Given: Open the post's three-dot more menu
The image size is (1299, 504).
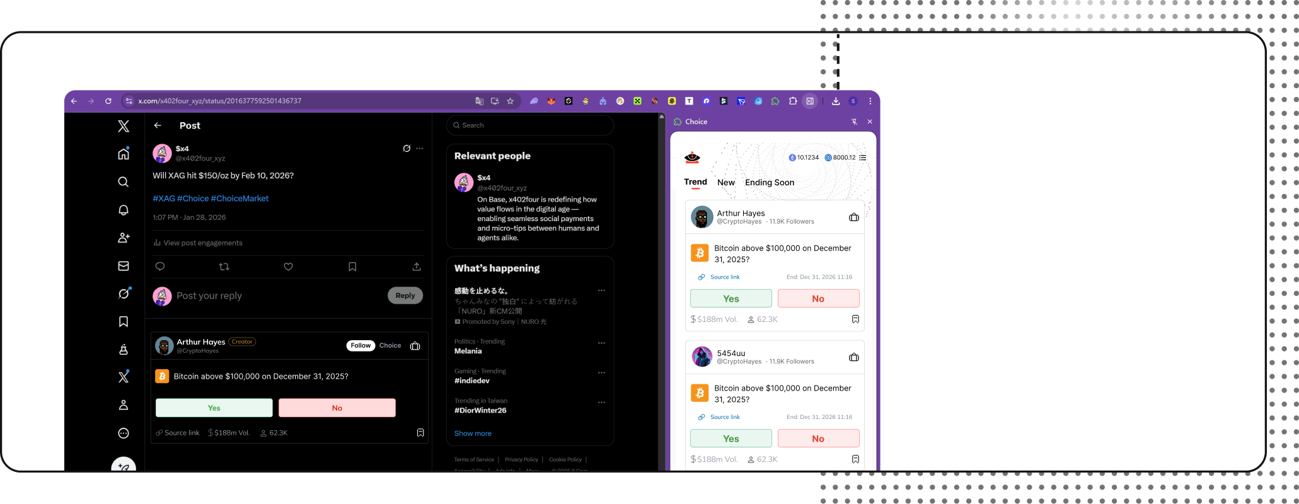Looking at the screenshot, I should [420, 149].
